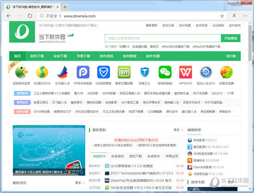
Task: Open the 软件分类 top link
Action: click(x=168, y=25)
